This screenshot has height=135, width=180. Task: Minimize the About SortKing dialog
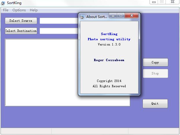[113, 15]
